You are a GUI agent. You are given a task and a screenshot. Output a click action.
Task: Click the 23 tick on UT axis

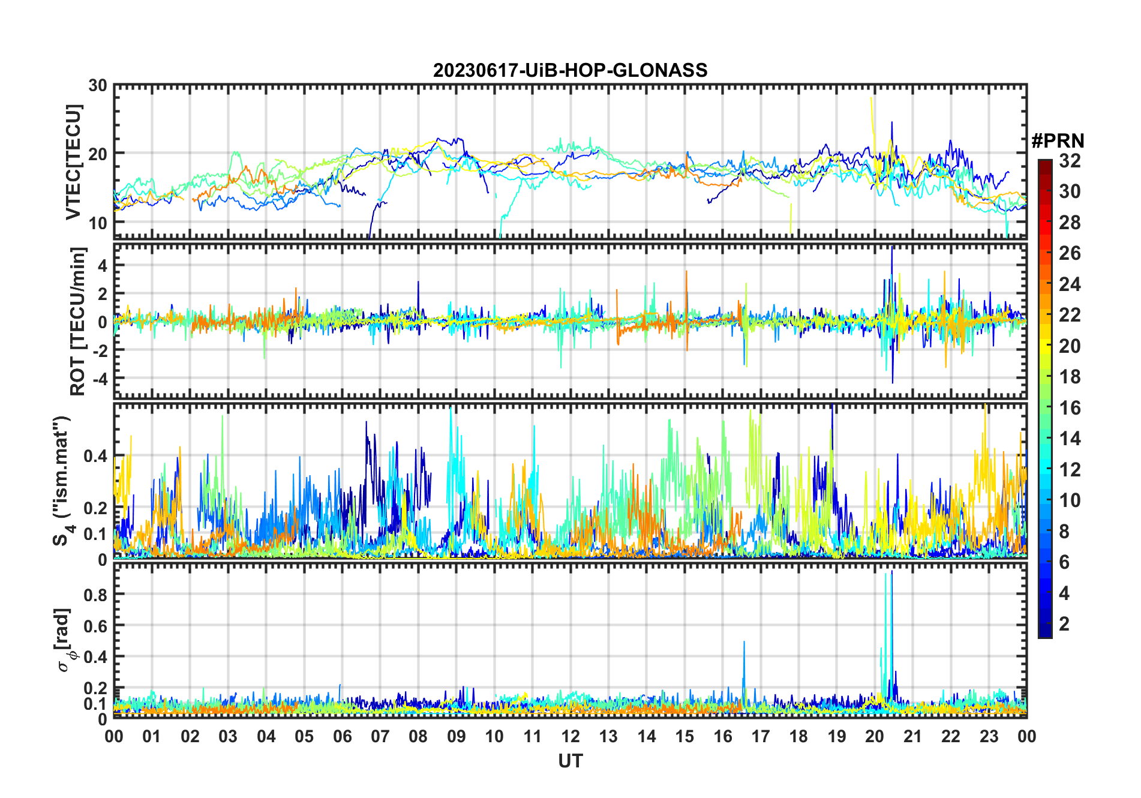[989, 736]
